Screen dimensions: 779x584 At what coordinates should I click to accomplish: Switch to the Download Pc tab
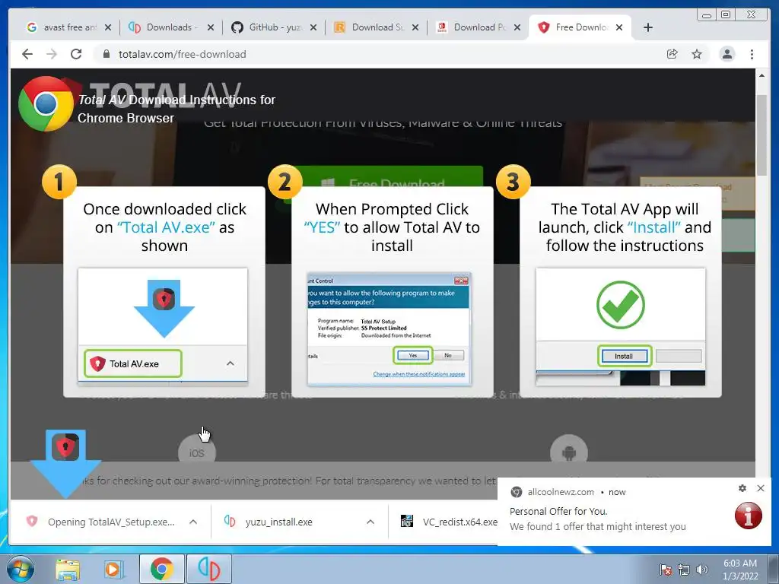click(477, 27)
